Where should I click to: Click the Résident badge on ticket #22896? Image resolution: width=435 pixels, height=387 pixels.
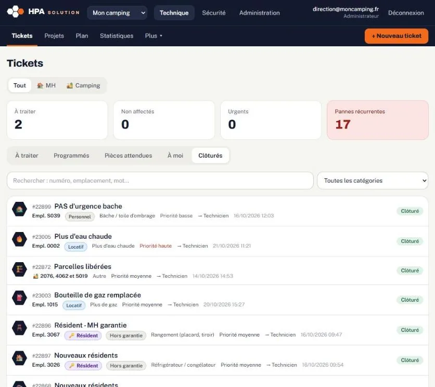click(83, 336)
